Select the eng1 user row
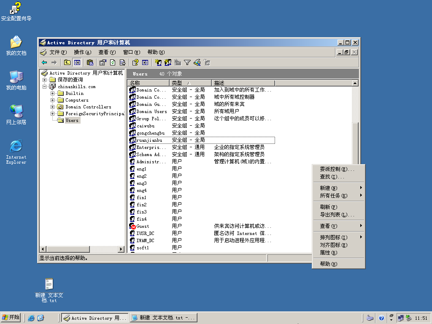The height and width of the screenshot is (324, 432). pos(201,169)
